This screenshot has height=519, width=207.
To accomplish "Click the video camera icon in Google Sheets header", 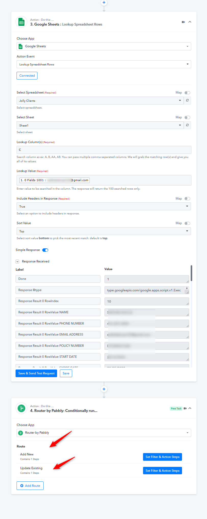I will click(x=183, y=22).
